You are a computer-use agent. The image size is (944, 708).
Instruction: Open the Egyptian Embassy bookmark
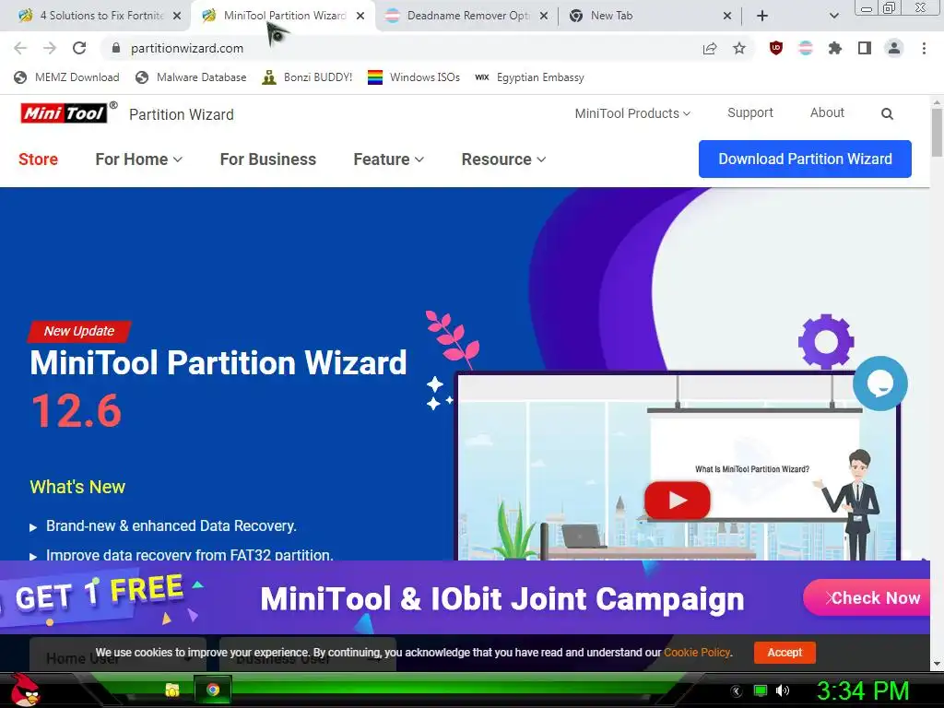click(529, 77)
